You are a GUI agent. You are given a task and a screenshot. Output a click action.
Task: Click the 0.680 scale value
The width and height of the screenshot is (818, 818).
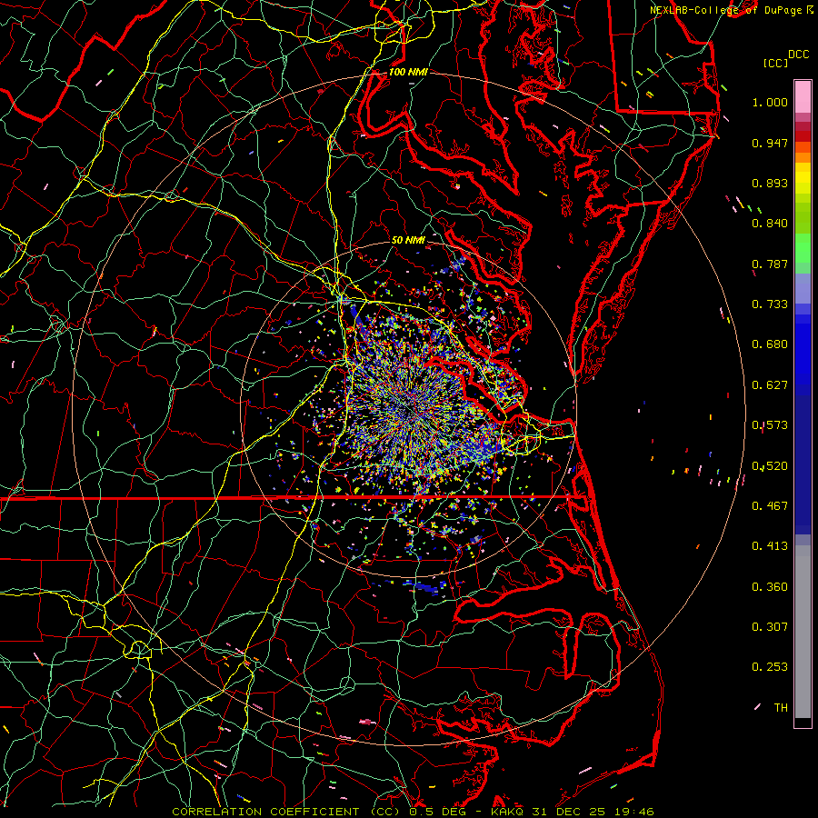pyautogui.click(x=770, y=344)
